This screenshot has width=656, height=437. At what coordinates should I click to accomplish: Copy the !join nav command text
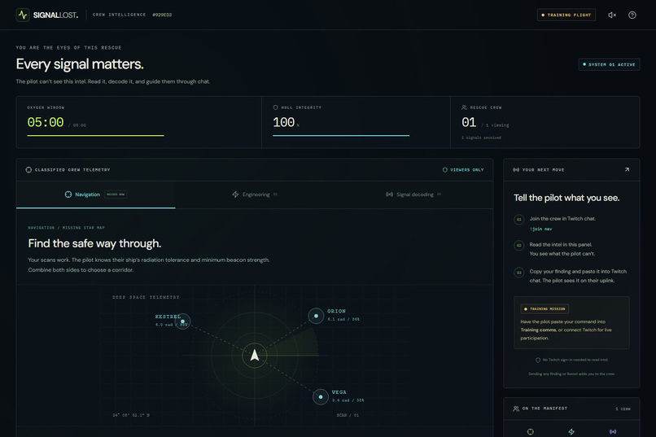tap(541, 229)
